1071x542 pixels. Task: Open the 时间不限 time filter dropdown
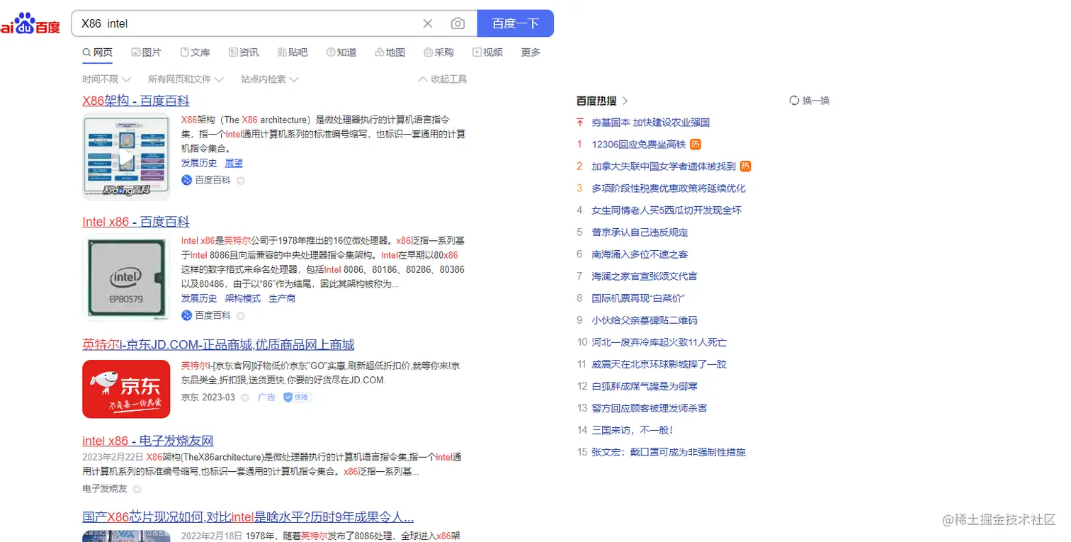click(x=105, y=79)
